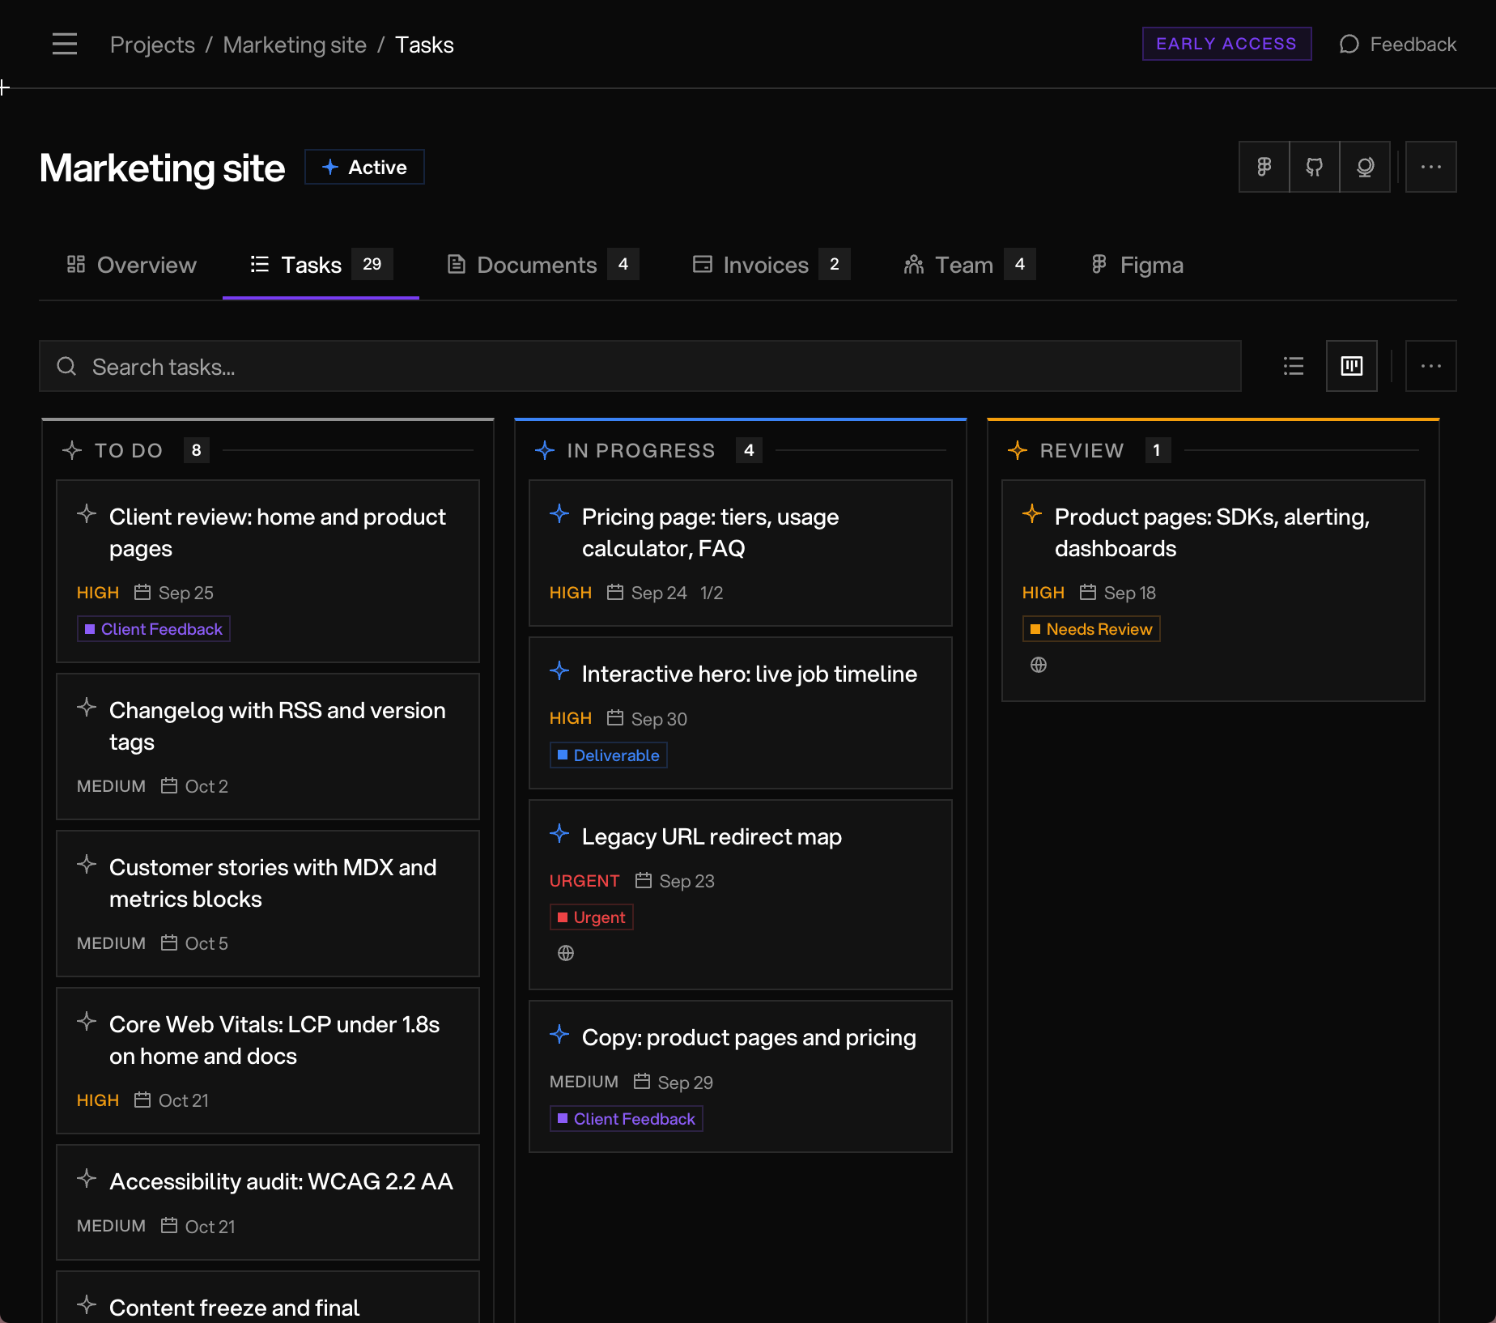Image resolution: width=1496 pixels, height=1323 pixels.
Task: Open the Feedback button
Action: point(1398,44)
